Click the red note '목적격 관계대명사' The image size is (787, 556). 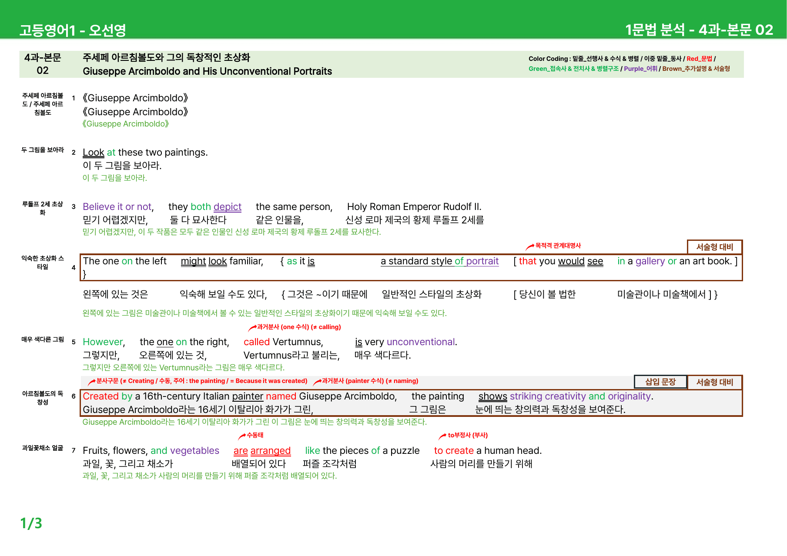(558, 246)
